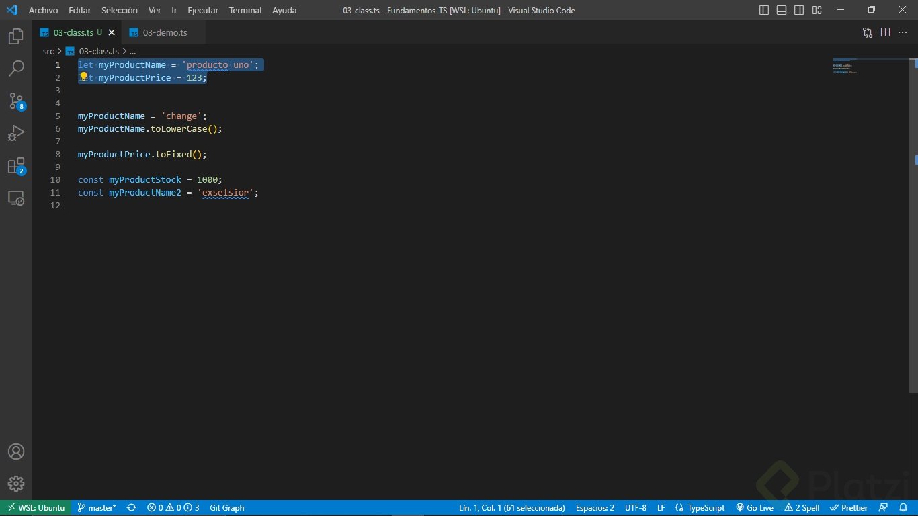Screen dimensions: 918x516
Task: Change the TypeScript language mode selector
Action: click(700, 508)
